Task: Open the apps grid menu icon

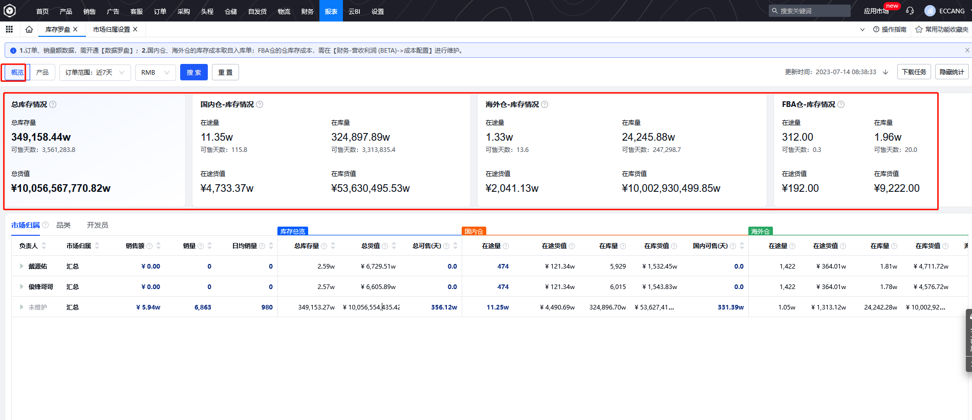Action: coord(9,29)
